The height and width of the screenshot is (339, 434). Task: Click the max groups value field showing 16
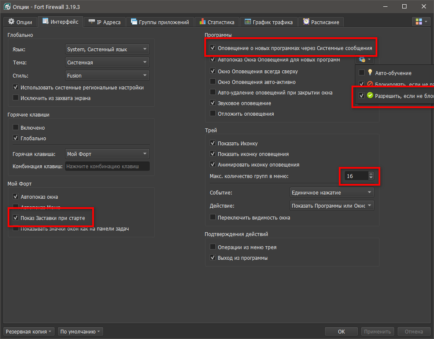point(356,176)
